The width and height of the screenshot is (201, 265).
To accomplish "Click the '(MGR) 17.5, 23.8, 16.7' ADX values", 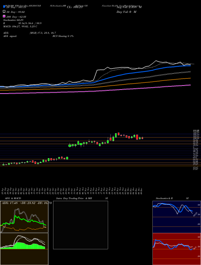I will pyautogui.click(x=43, y=33).
